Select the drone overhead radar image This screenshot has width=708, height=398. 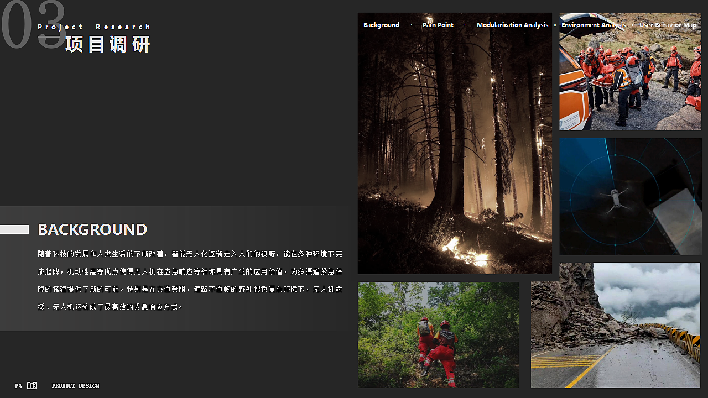coord(630,197)
